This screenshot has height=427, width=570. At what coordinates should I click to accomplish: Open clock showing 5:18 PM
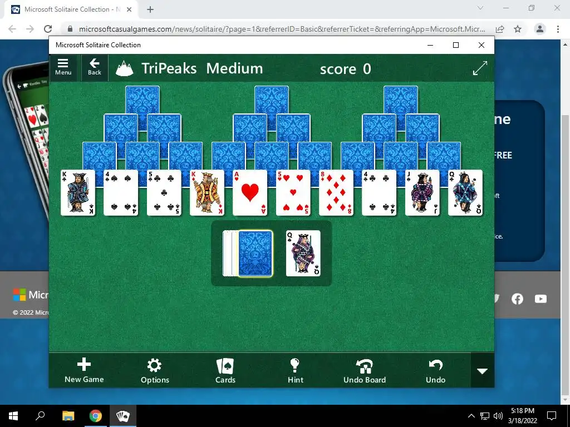[x=522, y=416]
